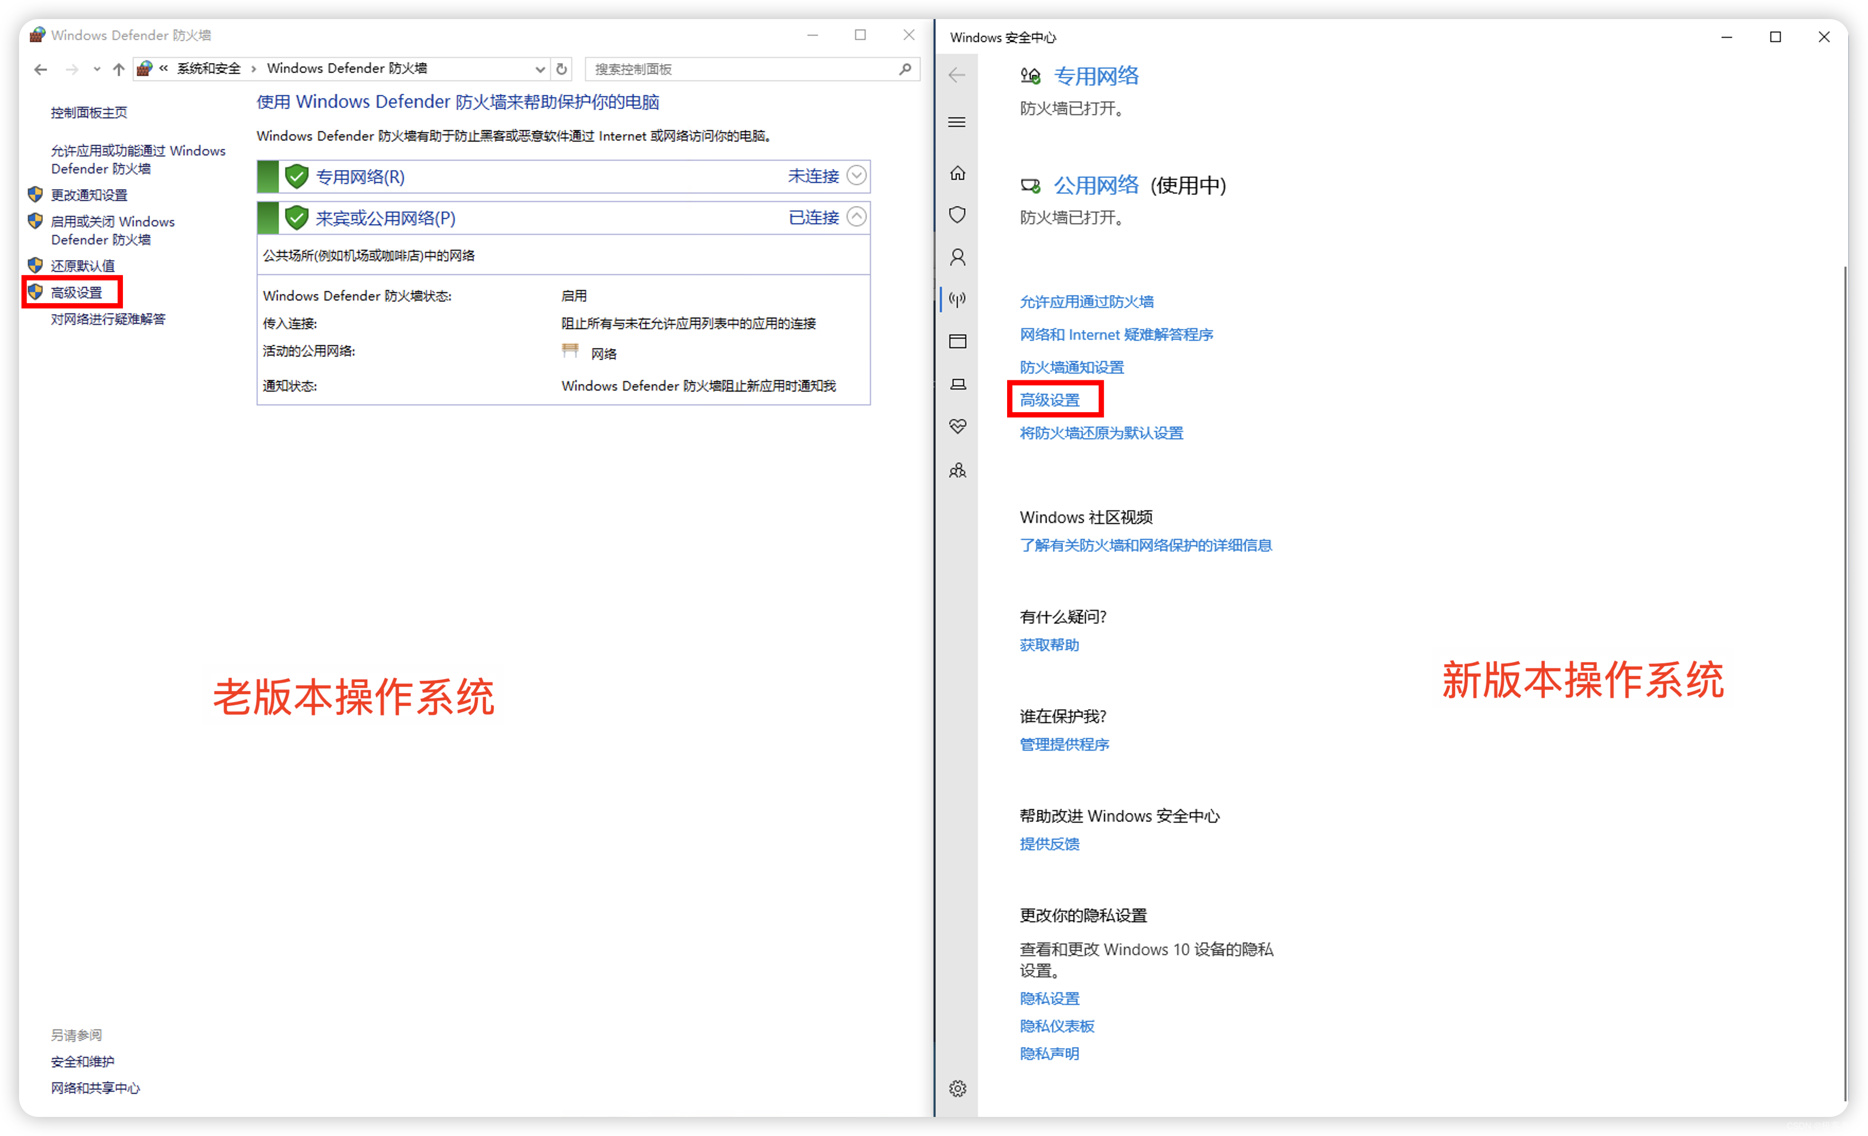Open 隐私声明 link
The width and height of the screenshot is (1868, 1136).
(1049, 1053)
